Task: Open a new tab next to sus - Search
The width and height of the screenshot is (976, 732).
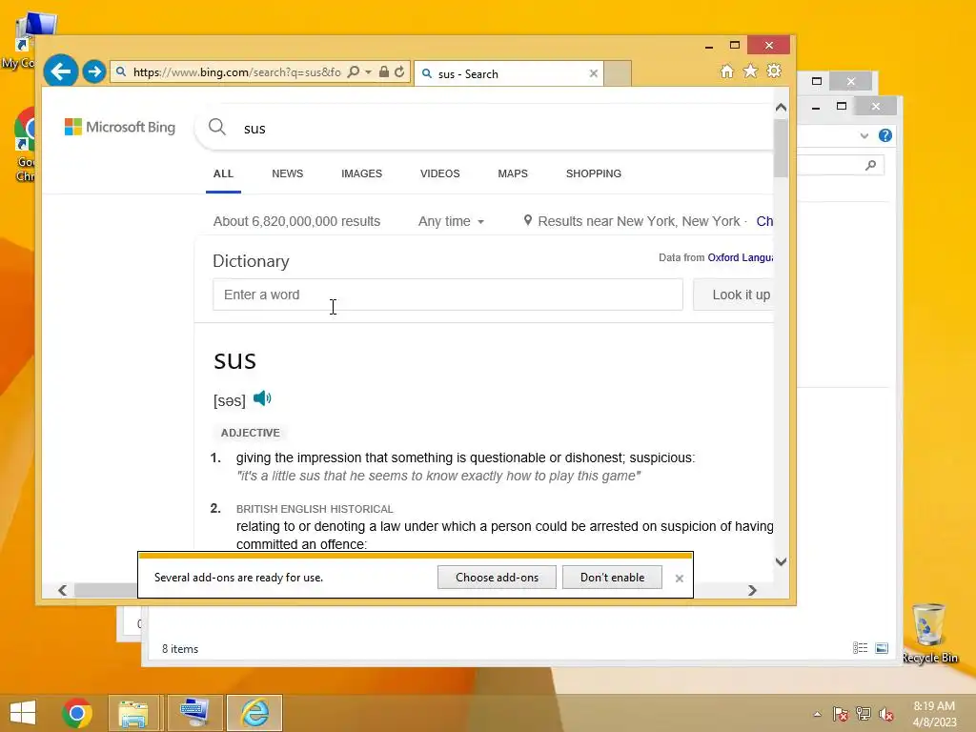Action: click(618, 73)
